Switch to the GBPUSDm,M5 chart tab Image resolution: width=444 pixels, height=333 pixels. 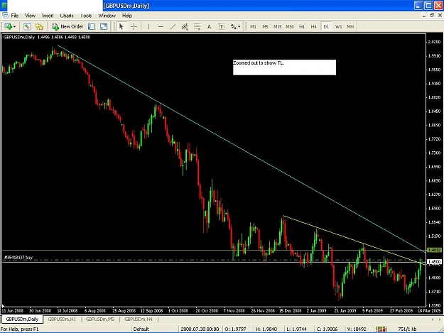point(100,319)
